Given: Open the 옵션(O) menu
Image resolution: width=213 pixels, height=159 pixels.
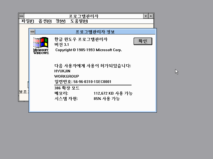Looking at the screenshot, I should tap(45, 21).
